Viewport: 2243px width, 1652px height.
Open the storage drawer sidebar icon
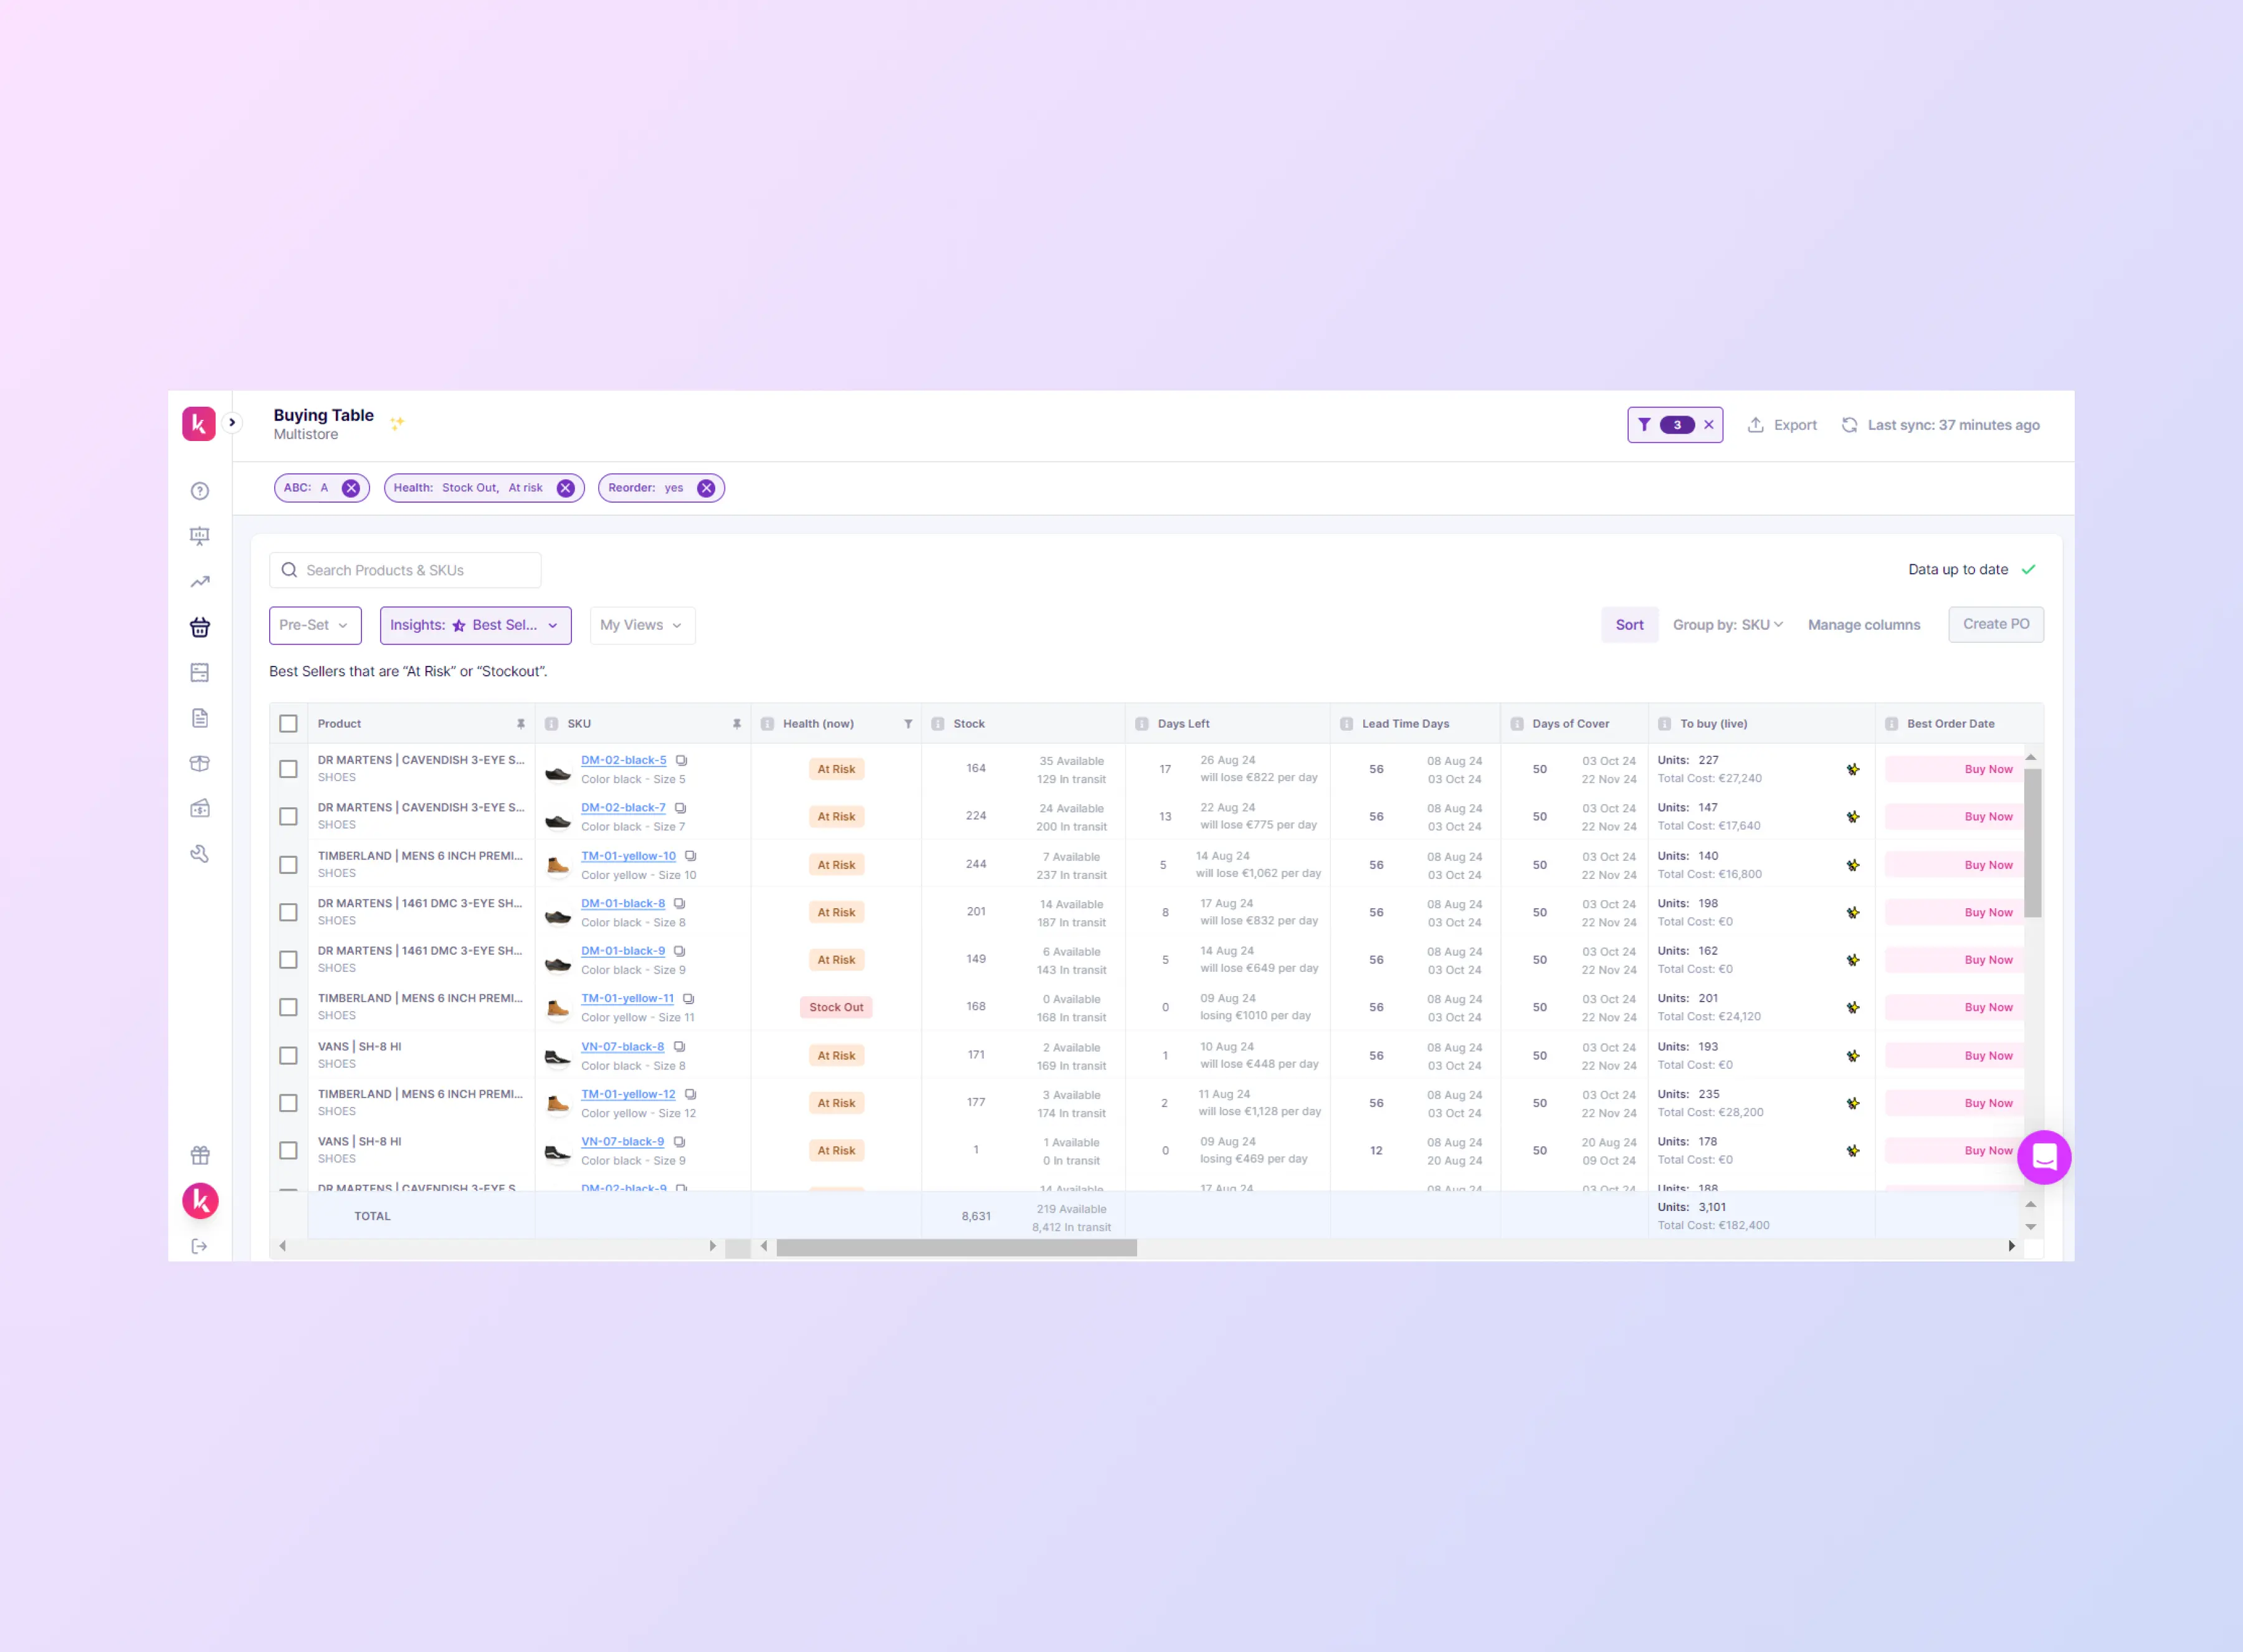tap(200, 673)
